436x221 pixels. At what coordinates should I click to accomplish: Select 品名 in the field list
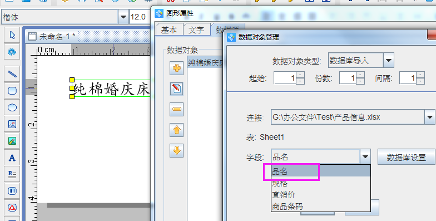(321, 171)
